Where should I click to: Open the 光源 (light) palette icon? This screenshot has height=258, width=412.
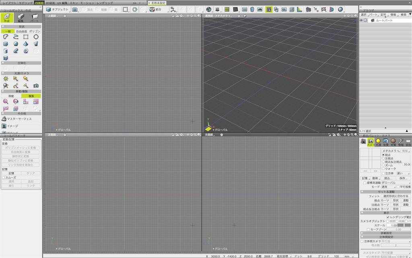click(378, 142)
